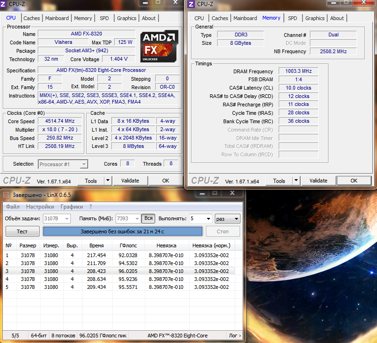Viewport: 377px width, 343px height.
Task: Open About tab in right CPU-Z window
Action: 337,18
